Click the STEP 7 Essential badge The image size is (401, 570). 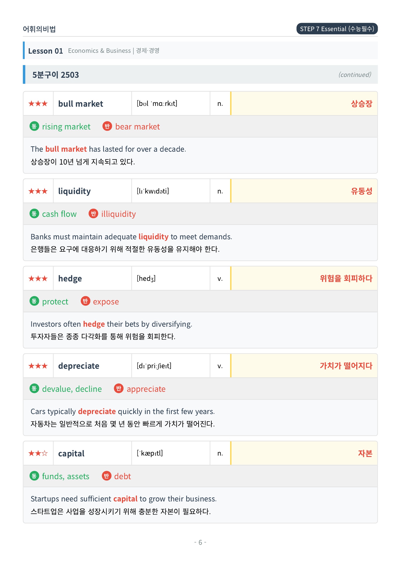[x=337, y=29]
